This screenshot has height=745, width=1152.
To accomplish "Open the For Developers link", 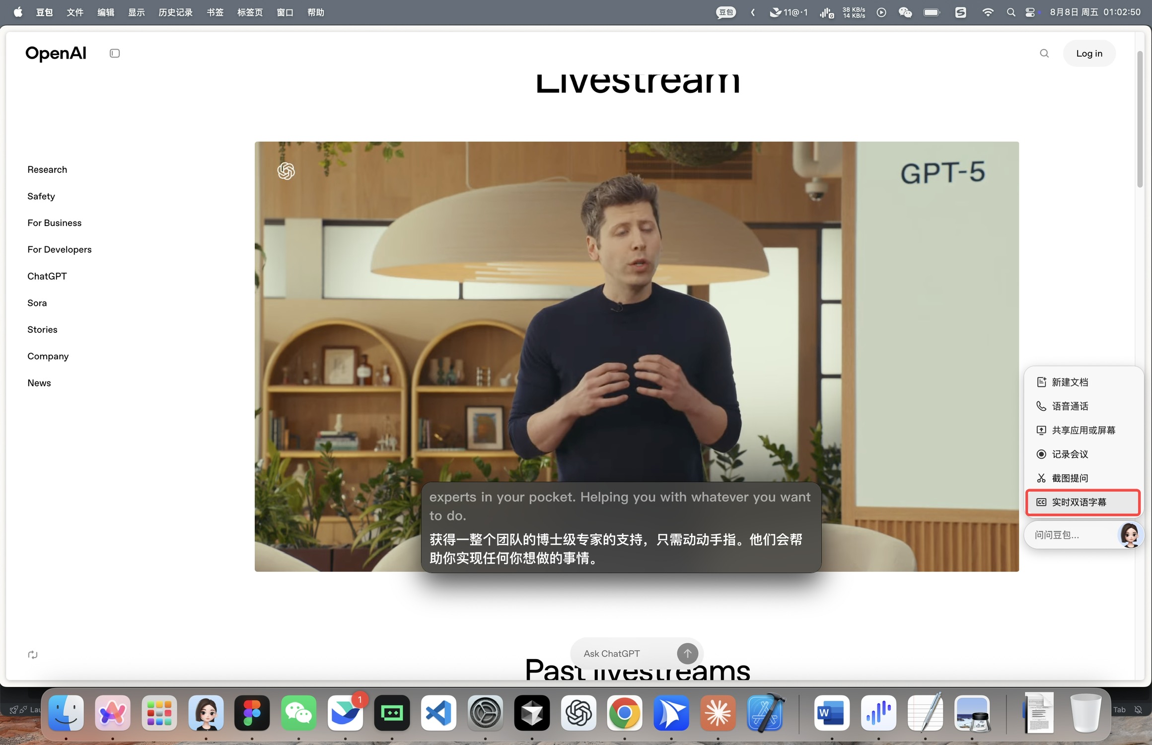I will [x=60, y=249].
